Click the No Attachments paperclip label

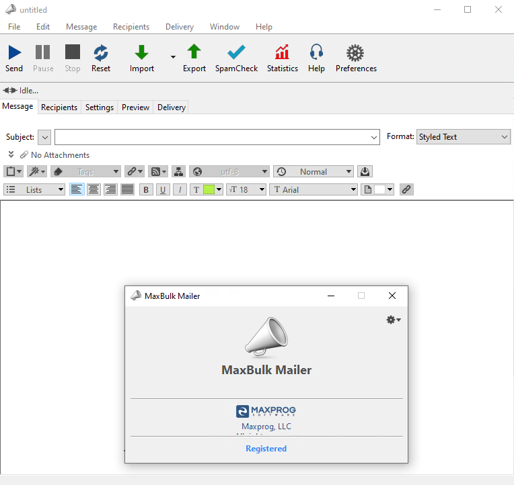54,155
